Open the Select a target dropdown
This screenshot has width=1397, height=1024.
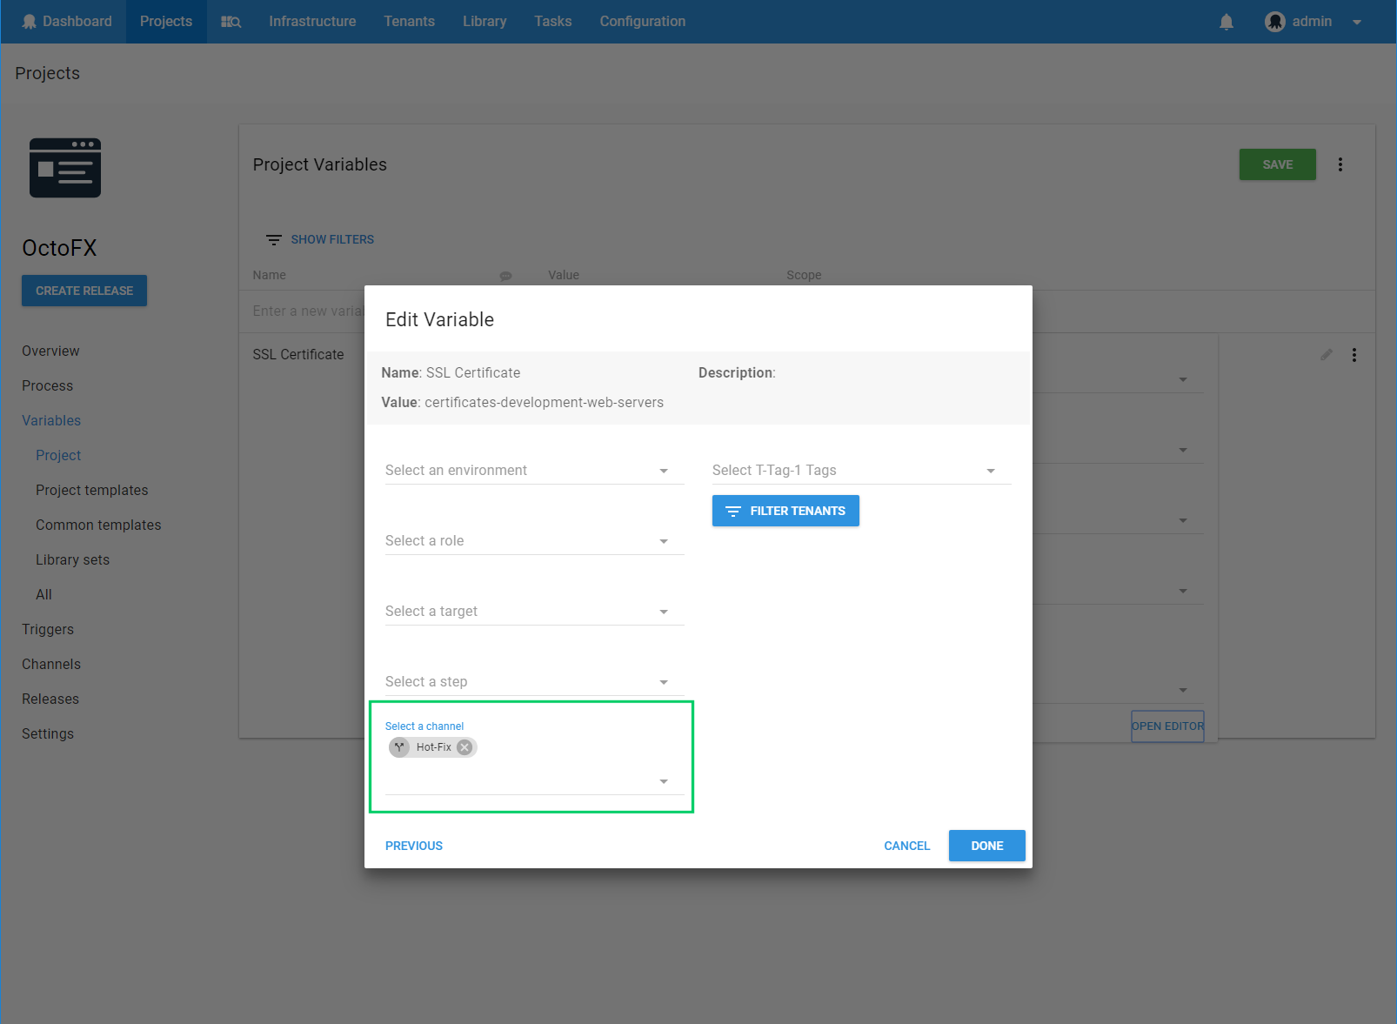tap(533, 612)
